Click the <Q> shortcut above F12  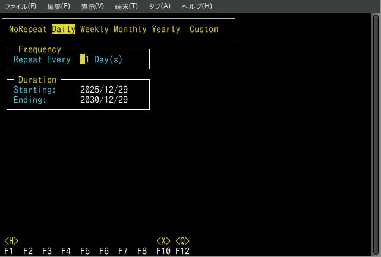pos(182,241)
